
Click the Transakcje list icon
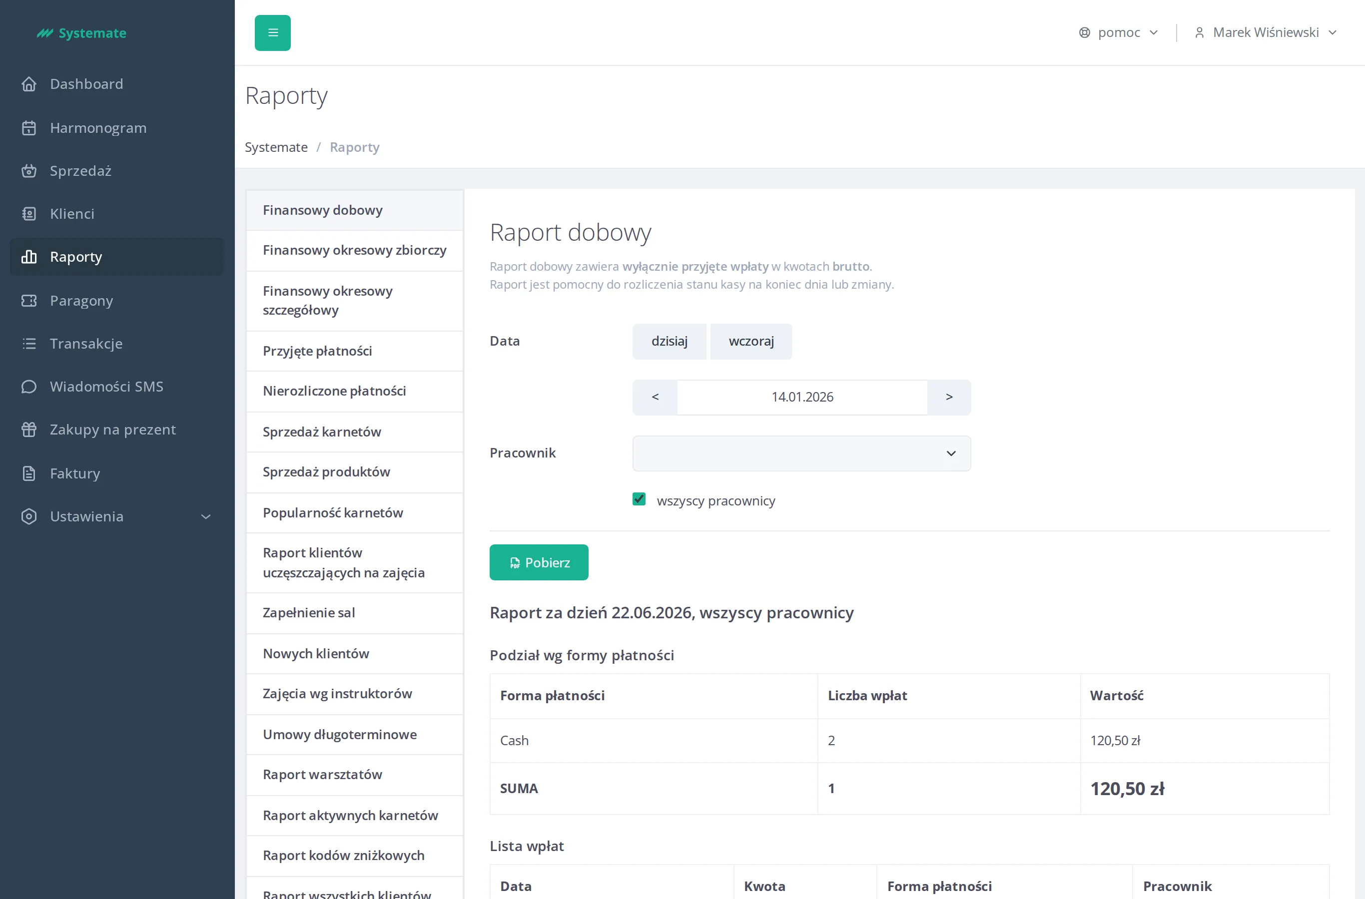[x=28, y=344]
